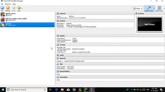Click the taskbar search box
This screenshot has width=165, height=92.
[27, 90]
